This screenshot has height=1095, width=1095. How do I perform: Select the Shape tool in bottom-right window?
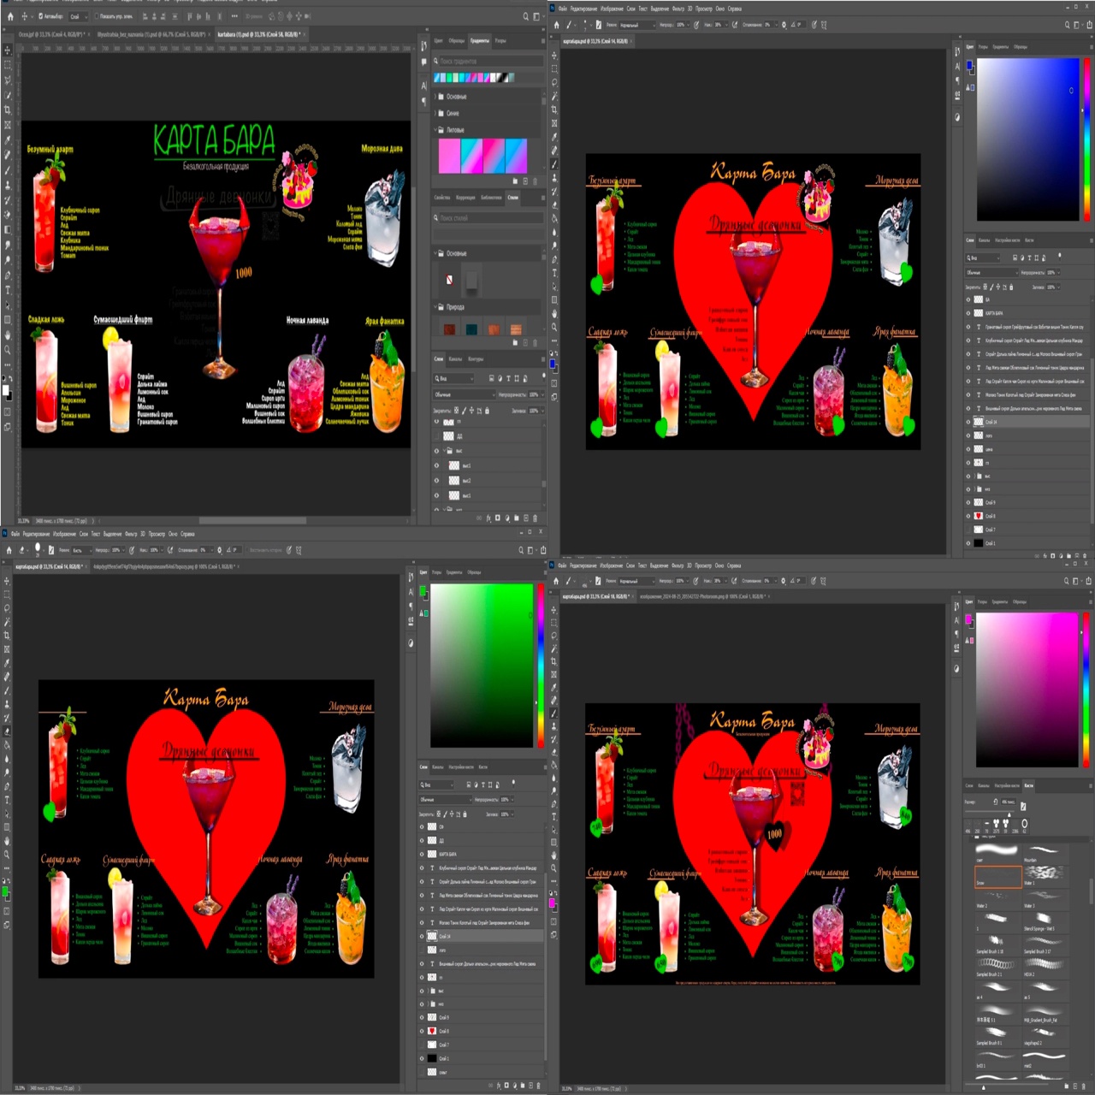[554, 841]
